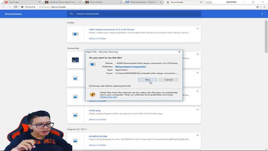Image resolution: width=268 pixels, height=151 pixels.
Task: Click the pangkat pb.jpg blogspot source URL
Action: pyautogui.click(x=139, y=139)
